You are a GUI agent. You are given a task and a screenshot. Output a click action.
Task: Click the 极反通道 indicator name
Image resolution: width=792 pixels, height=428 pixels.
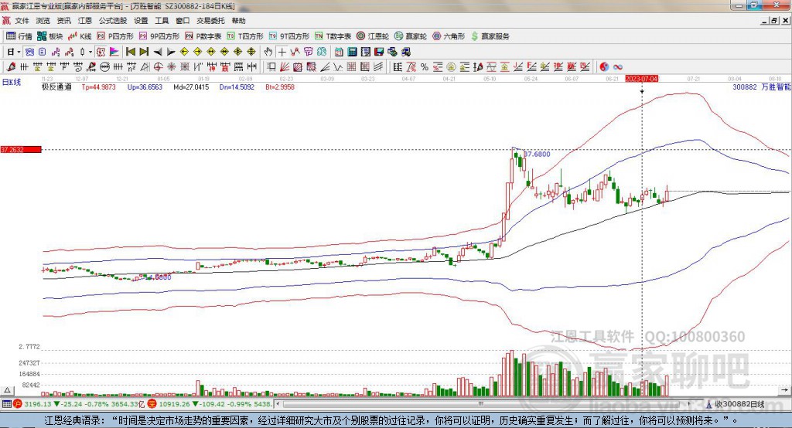click(x=56, y=87)
